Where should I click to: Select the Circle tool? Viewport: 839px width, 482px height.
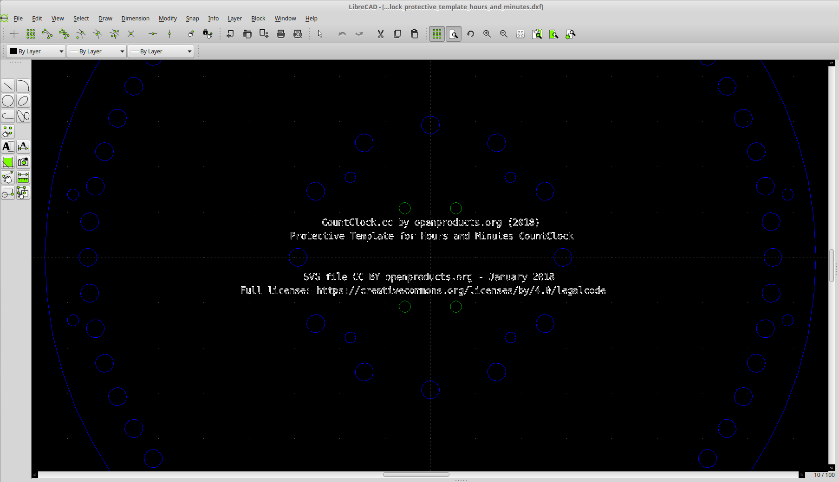7,101
